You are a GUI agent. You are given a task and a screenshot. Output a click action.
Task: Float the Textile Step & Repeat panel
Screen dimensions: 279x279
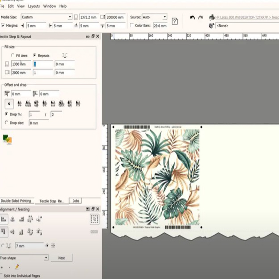[x=93, y=36]
